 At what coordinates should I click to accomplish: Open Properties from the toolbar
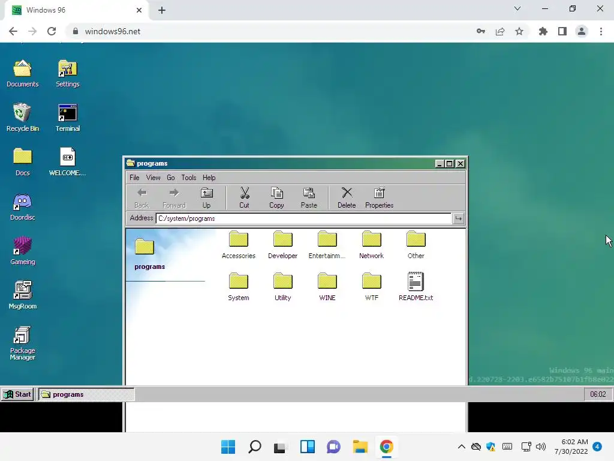pos(379,198)
